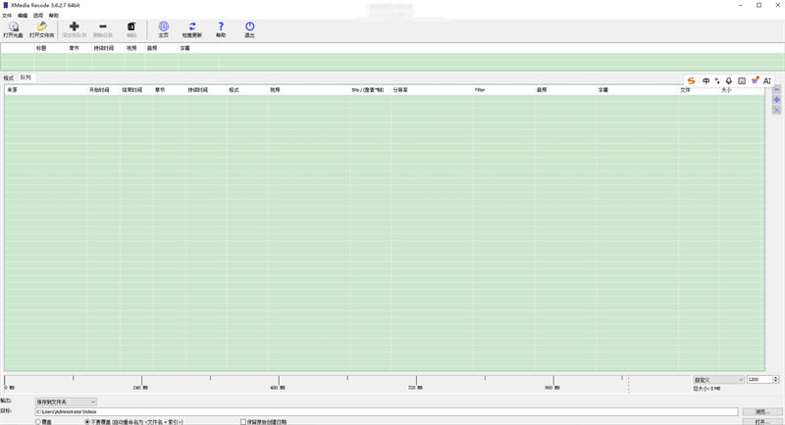Click the microphone icon in the IME bar
The height and width of the screenshot is (425, 785).
click(729, 80)
